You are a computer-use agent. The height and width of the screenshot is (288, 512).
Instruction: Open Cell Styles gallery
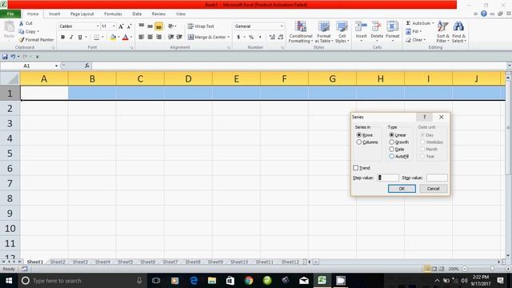(x=342, y=32)
